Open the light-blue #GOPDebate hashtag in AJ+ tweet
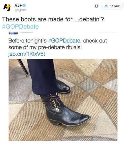The height and width of the screenshot is (143, 124). pyautogui.click(x=20, y=27)
